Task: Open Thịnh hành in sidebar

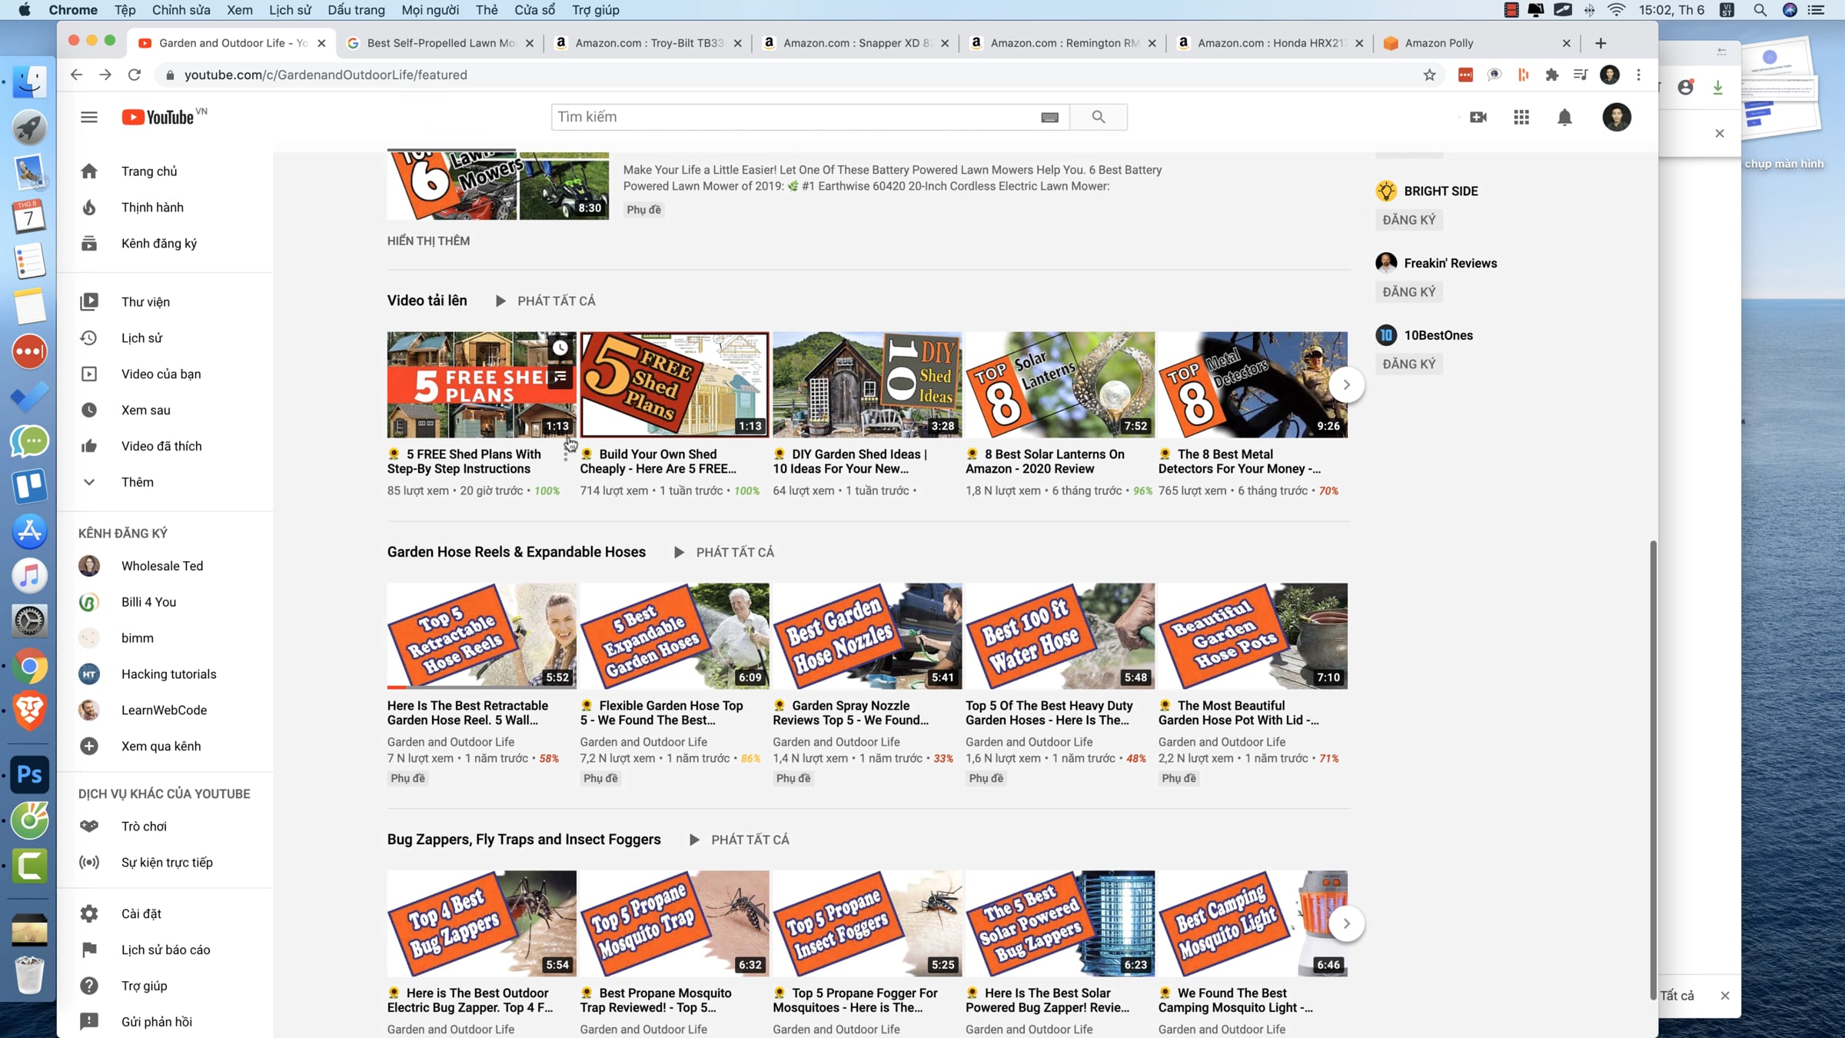Action: pos(152,207)
